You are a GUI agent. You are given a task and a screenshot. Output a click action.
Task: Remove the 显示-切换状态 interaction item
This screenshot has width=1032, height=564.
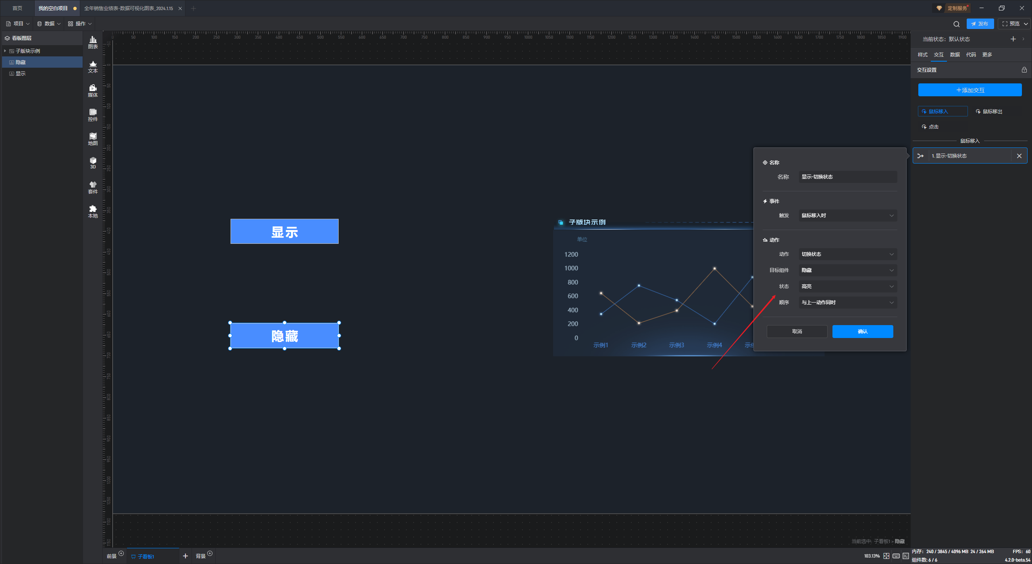coord(1019,156)
